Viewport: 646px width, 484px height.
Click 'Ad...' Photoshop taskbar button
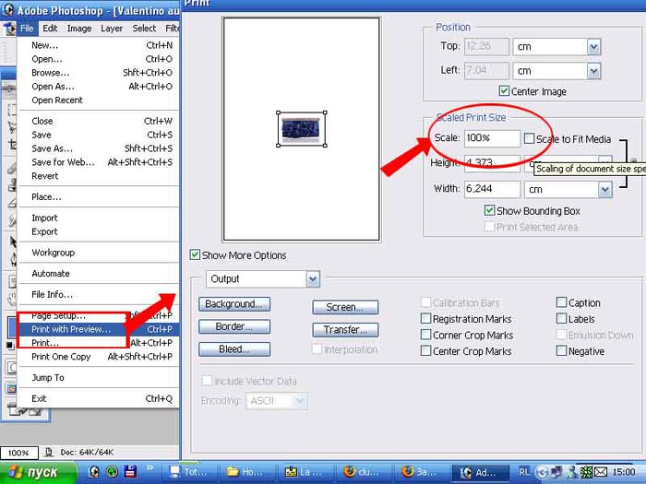tap(481, 472)
